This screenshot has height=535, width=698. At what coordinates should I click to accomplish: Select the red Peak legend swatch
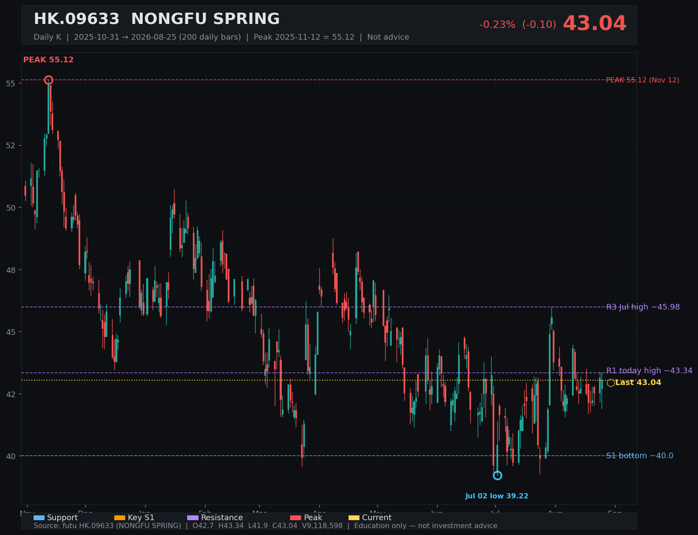[x=296, y=518]
